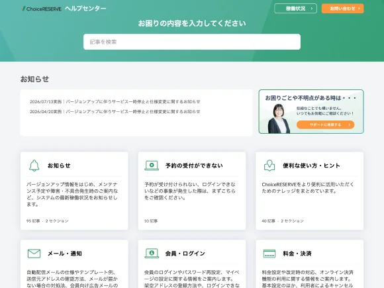This screenshot has height=288, width=384.
Task: Click the envelope icon for メール・通知
Action: 34,254
